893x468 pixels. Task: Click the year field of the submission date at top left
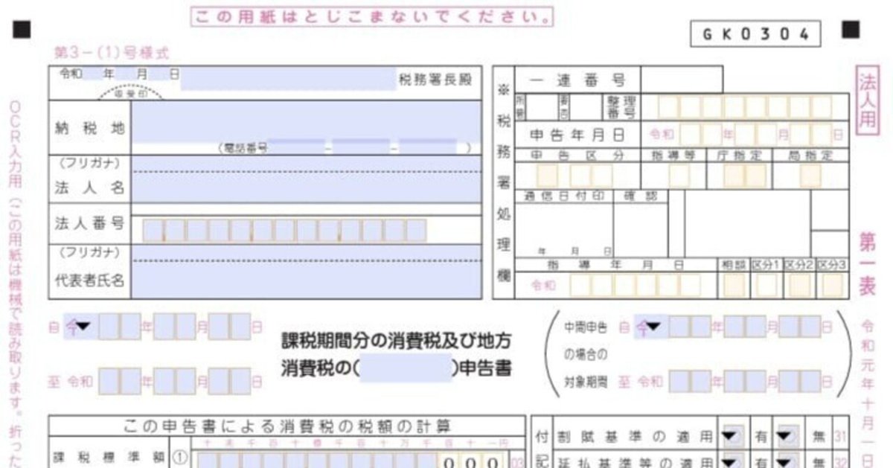pos(94,74)
